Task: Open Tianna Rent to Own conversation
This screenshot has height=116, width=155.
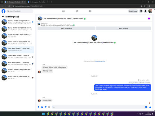Action: coord(17,71)
